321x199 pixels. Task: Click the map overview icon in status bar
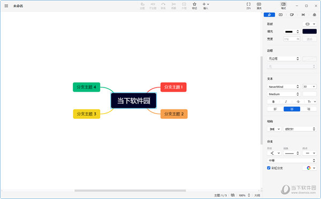[x=233, y=195]
